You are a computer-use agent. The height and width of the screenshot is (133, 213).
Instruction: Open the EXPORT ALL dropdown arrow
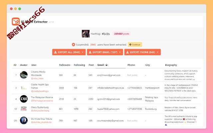pos(83,52)
